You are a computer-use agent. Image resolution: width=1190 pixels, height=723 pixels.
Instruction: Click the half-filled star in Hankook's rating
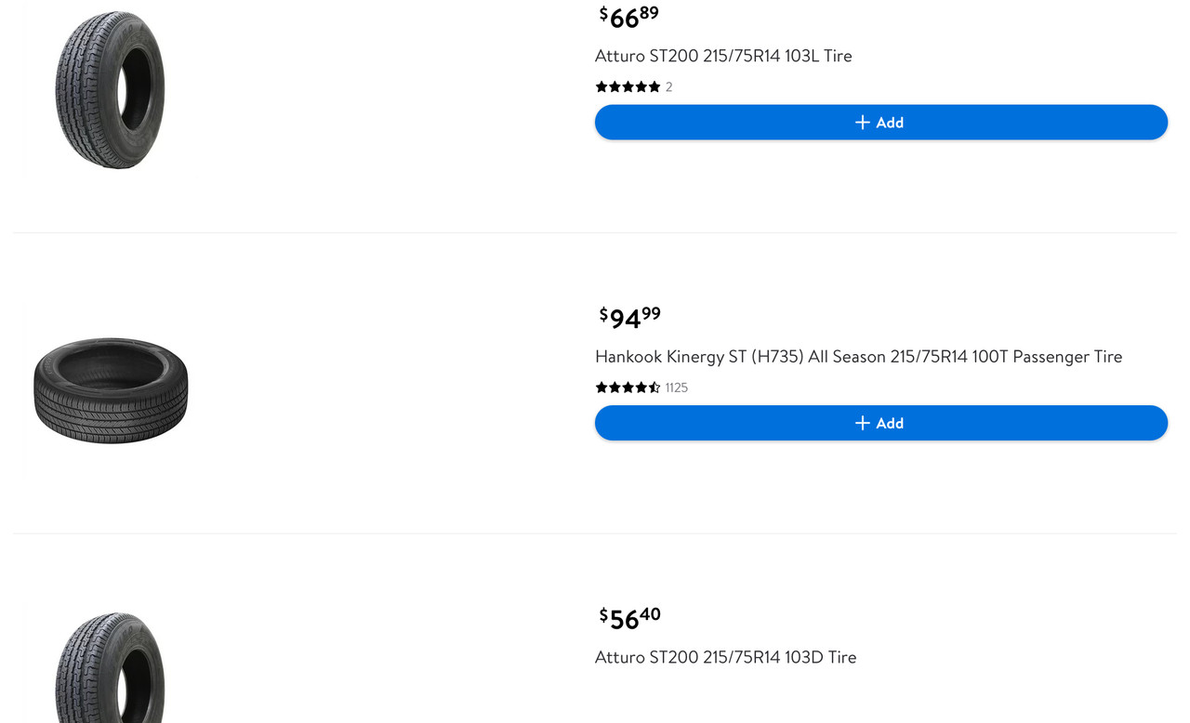[x=654, y=388]
